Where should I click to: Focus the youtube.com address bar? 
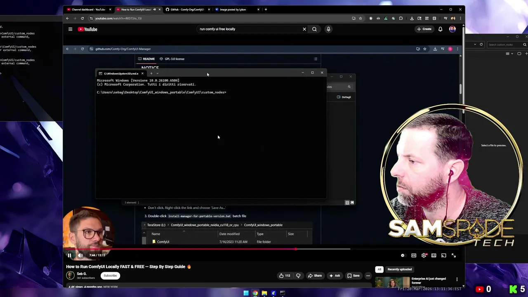point(221,18)
